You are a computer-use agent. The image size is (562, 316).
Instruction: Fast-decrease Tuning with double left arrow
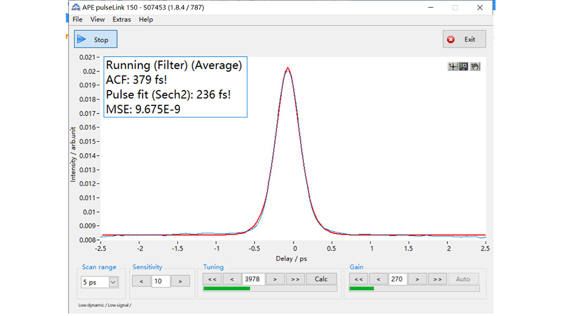point(212,279)
